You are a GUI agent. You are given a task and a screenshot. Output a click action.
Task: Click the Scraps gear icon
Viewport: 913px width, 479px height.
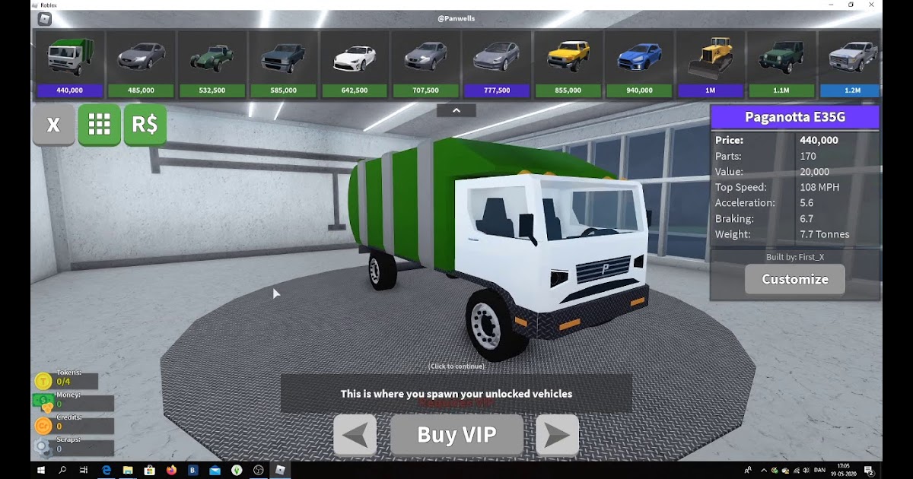click(43, 448)
